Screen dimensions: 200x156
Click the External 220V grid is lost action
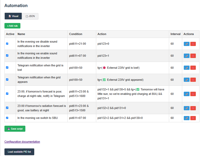click(118, 68)
